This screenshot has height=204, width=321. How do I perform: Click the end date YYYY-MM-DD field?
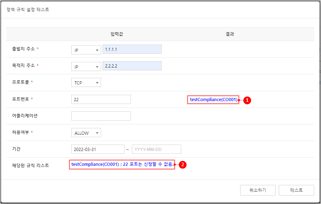coord(156,149)
